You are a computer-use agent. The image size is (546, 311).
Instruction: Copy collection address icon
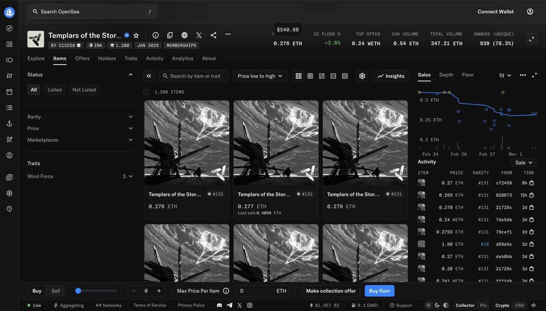[x=170, y=35]
